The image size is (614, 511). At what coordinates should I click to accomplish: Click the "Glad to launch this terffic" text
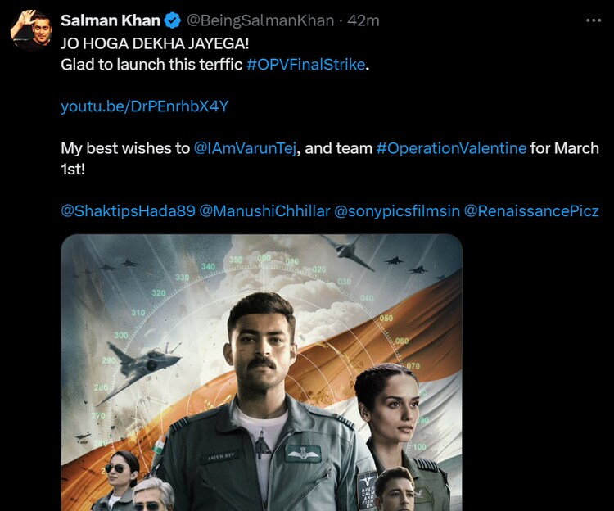click(x=152, y=64)
